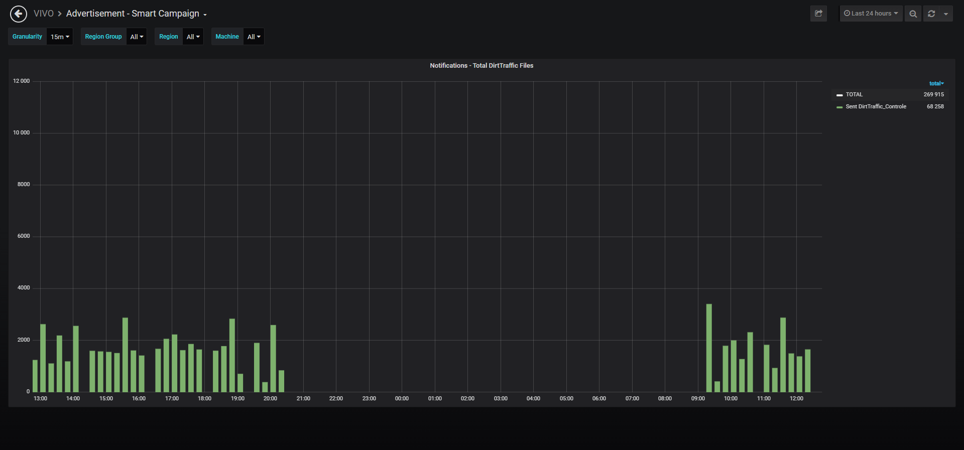Viewport: 964px width, 450px height.
Task: Open the Advertisement - Smart Campaign dashboard picker
Action: (x=136, y=14)
